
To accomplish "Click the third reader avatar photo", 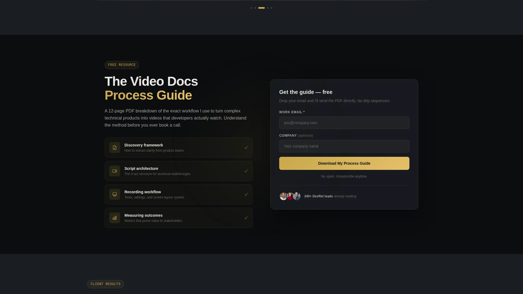I will [297, 196].
